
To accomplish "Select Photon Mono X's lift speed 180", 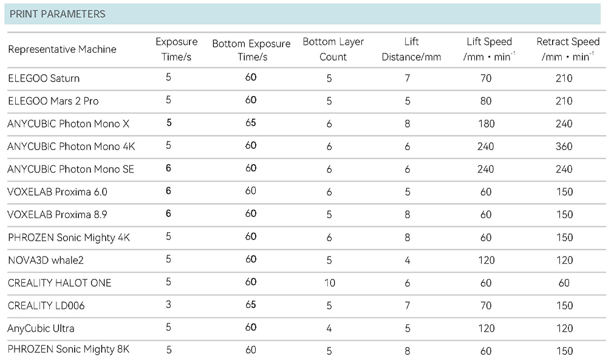I will [486, 123].
